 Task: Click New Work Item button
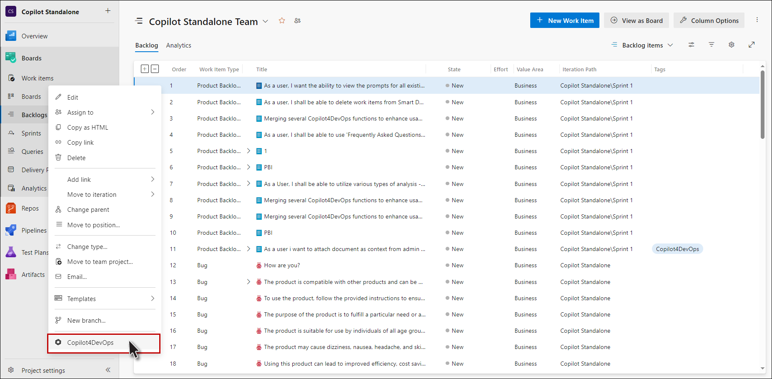pos(564,20)
